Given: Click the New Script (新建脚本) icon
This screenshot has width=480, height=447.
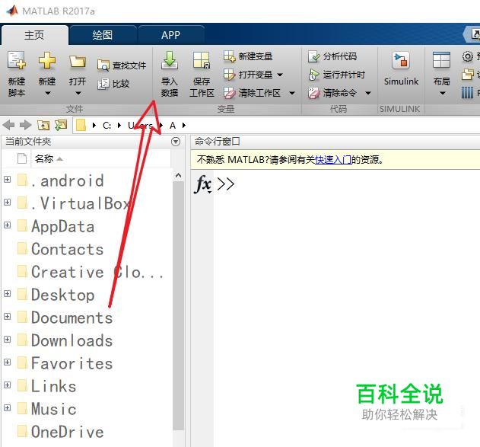Looking at the screenshot, I should point(16,60).
